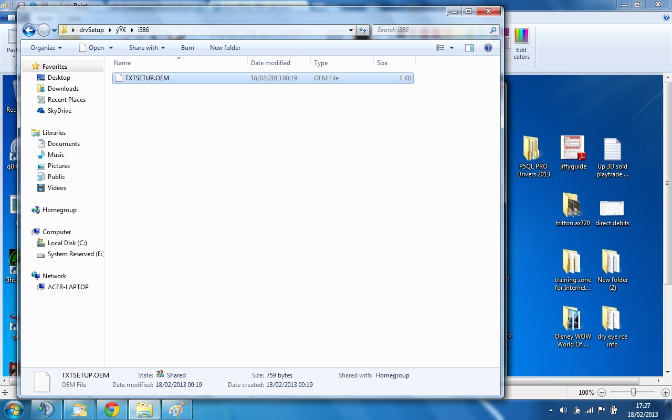Select Network in the navigation pane
Image resolution: width=672 pixels, height=420 pixels.
(x=54, y=276)
